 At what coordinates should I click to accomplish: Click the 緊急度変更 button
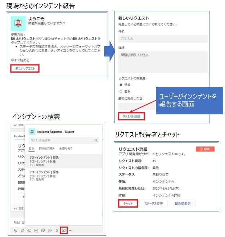183,204
